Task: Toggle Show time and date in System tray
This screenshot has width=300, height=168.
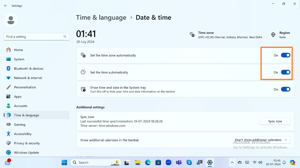Action: point(285,90)
